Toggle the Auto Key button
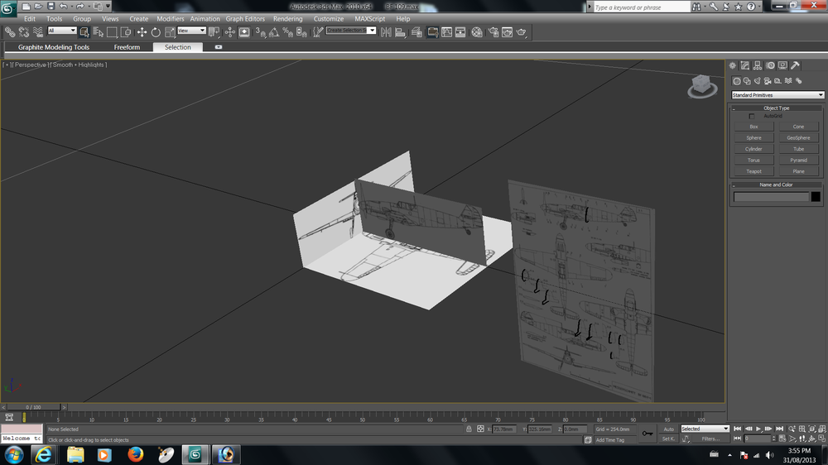828x465 pixels. (668, 429)
